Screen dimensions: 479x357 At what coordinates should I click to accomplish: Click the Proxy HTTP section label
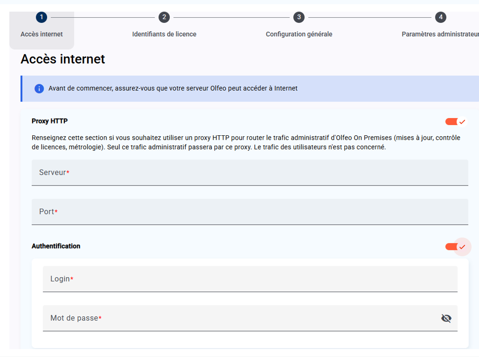pyautogui.click(x=50, y=121)
